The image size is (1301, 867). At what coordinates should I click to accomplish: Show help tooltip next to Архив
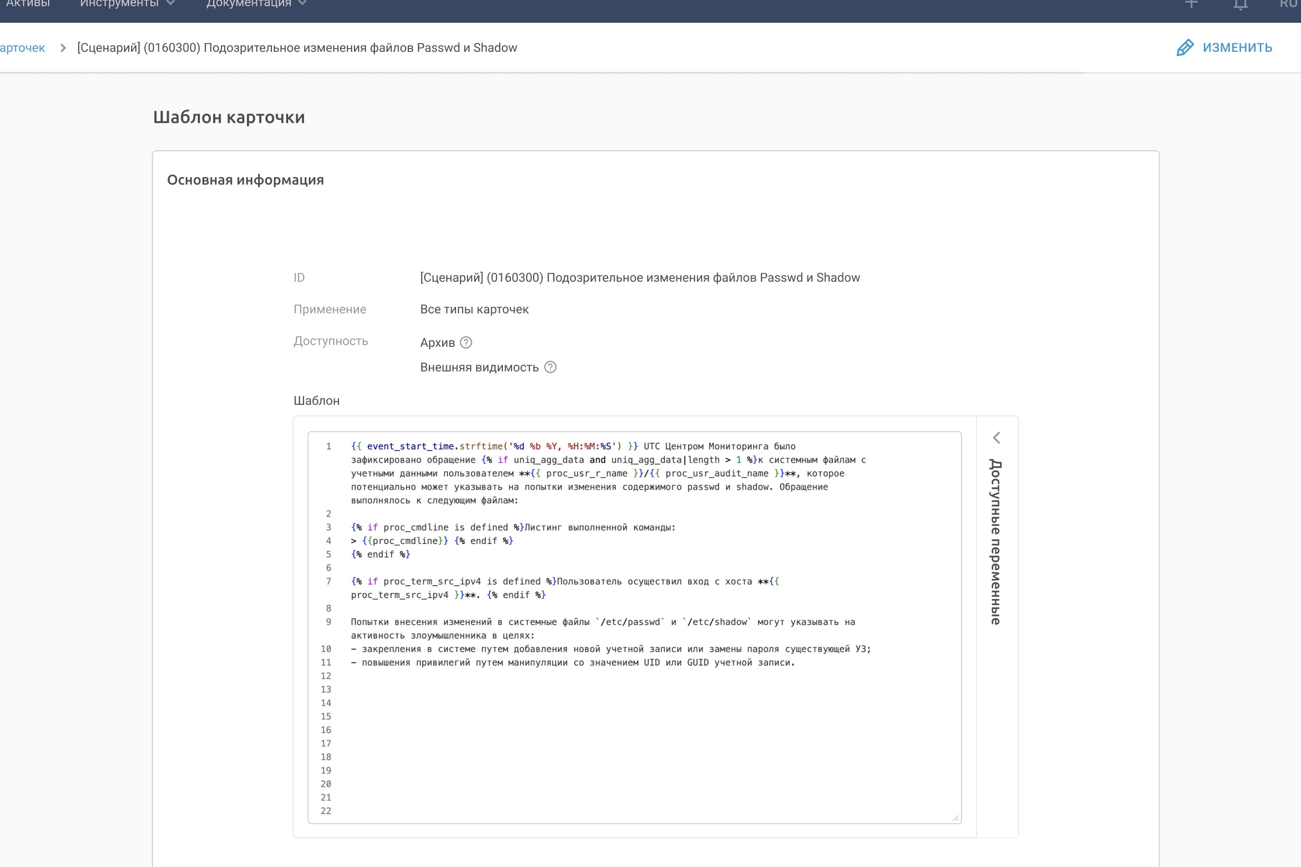point(466,342)
